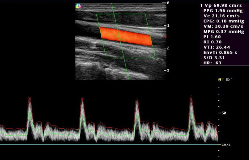Click the green end-diastolic marker on waveform

coord(78,129)
